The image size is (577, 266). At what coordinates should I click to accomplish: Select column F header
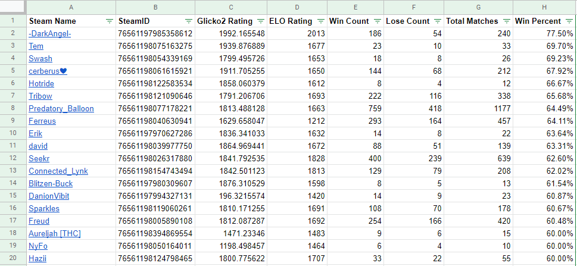(414, 7)
